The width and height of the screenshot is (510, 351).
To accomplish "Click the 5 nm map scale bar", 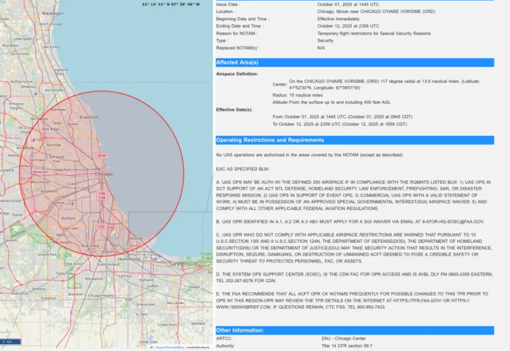I will pos(11,342).
